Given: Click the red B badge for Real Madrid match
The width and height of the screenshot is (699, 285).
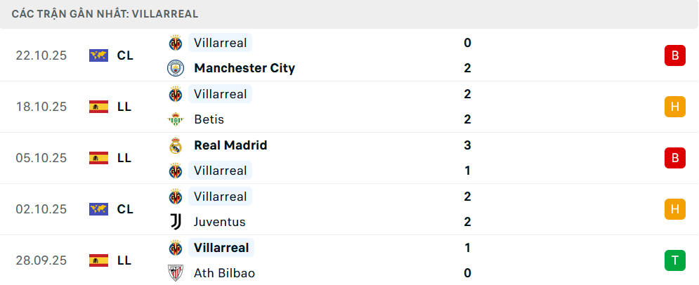Looking at the screenshot, I should [674, 158].
